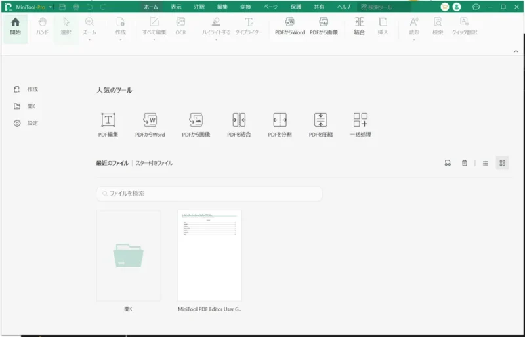
Task: Open PDFからWord under 人気のツール
Action: click(150, 125)
